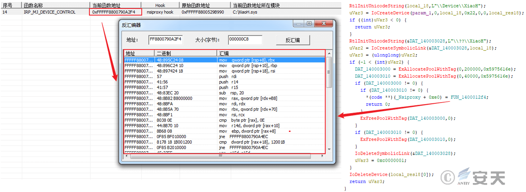This screenshot has width=526, height=192.
Task: Select the sub rsp, 20 instruction row
Action: pyautogui.click(x=225, y=93)
